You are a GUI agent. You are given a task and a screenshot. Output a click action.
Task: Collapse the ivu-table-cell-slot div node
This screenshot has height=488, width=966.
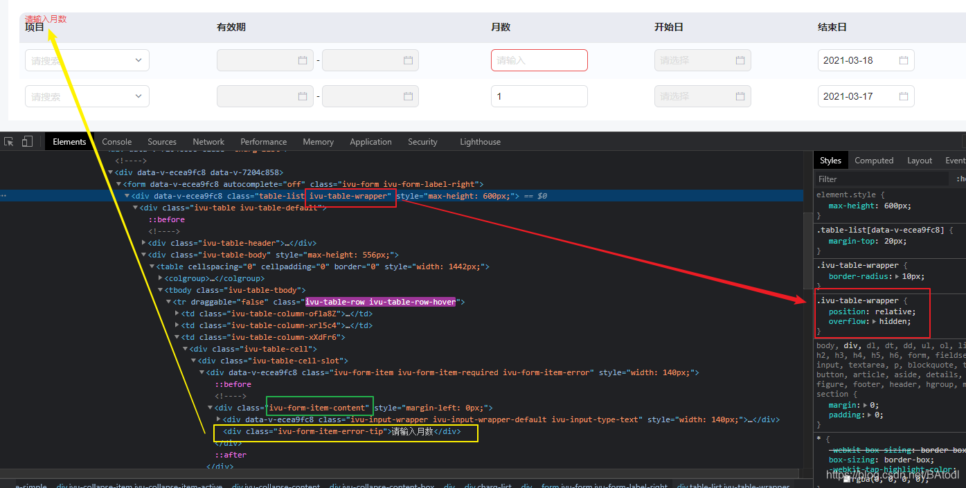tap(194, 361)
